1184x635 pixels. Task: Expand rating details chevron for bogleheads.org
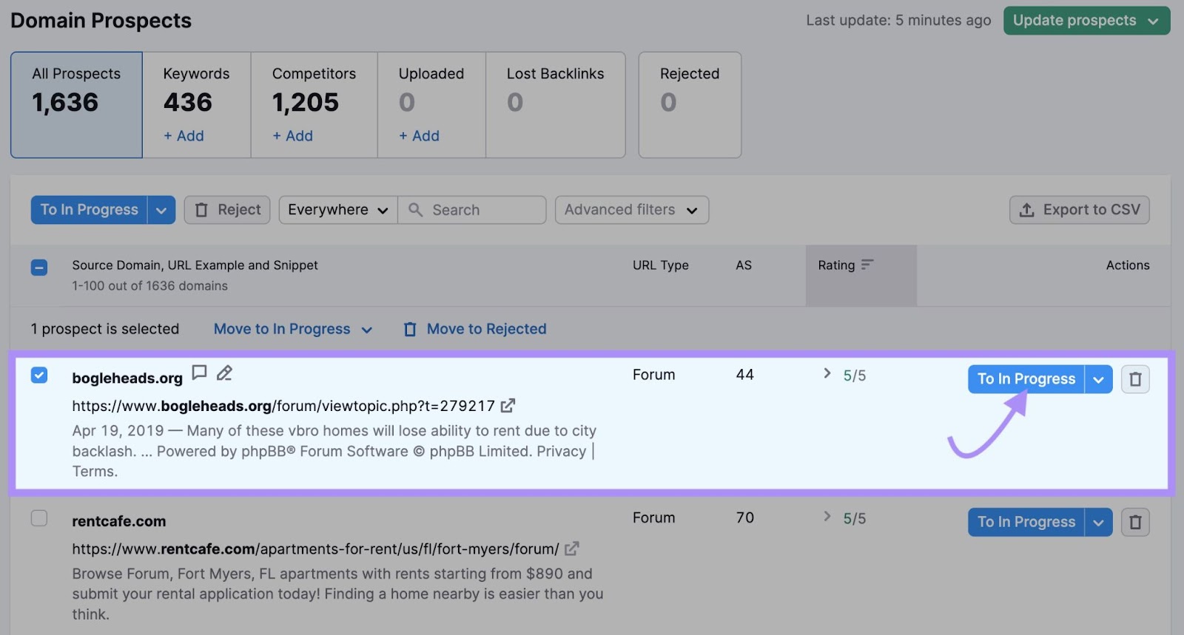pyautogui.click(x=827, y=374)
